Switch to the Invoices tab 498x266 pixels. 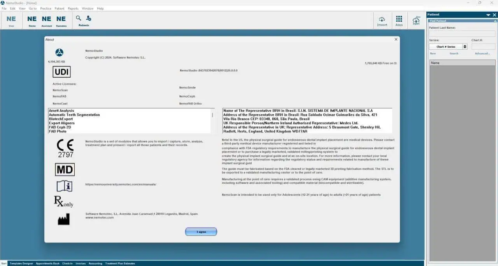[x=81, y=264]
